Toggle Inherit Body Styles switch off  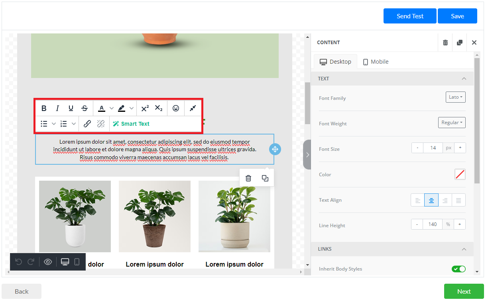point(458,269)
